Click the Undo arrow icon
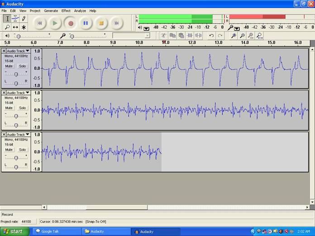 (211, 36)
